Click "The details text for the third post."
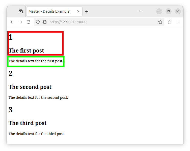190x151 pixels. (37, 134)
